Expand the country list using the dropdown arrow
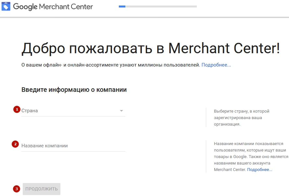This screenshot has width=289, height=196. [x=121, y=111]
